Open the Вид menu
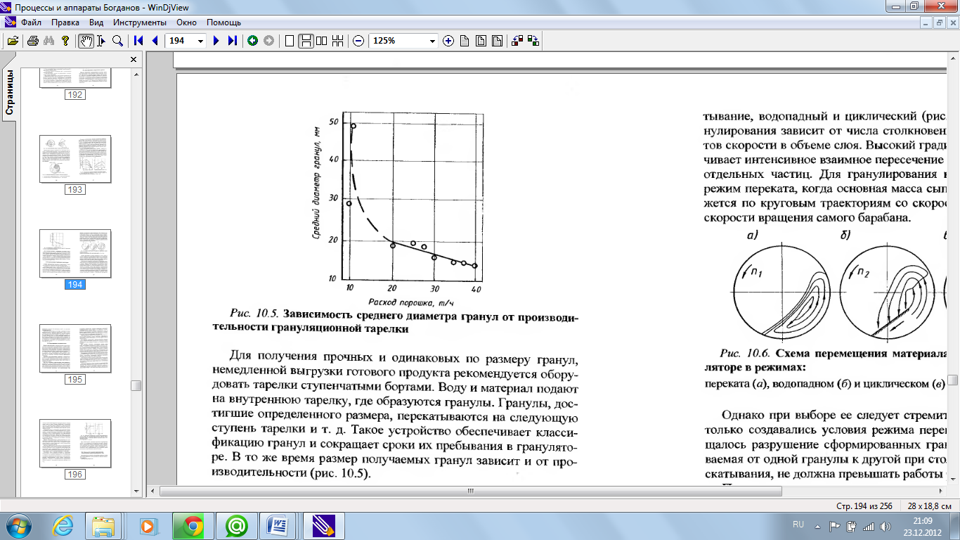This screenshot has width=960, height=540. pos(96,22)
